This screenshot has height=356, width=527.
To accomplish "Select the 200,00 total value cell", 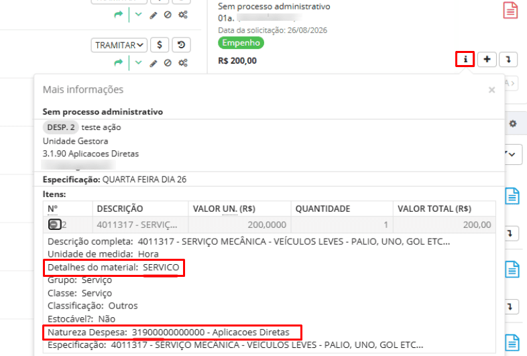I will tap(445, 225).
